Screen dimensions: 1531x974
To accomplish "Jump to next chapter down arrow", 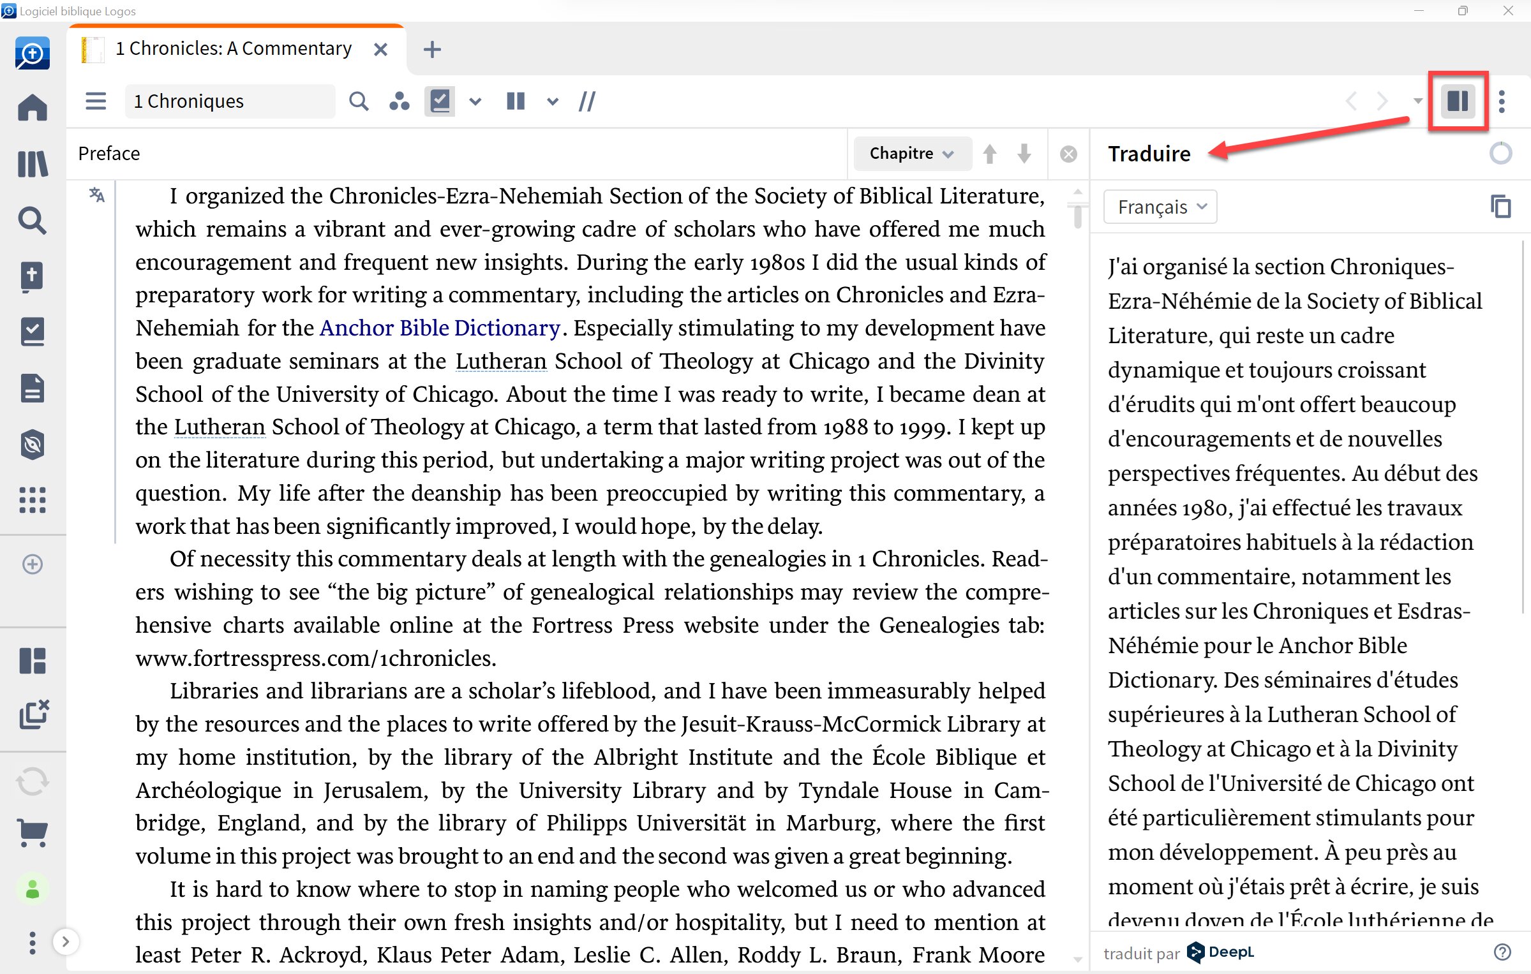I will click(1024, 154).
